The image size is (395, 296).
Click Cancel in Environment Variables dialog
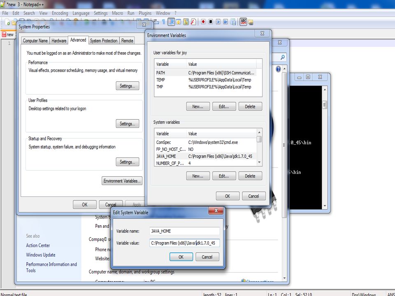[x=254, y=196]
